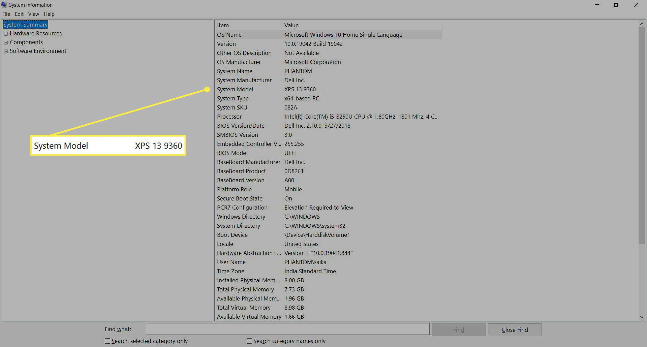Select Components tree label

[26, 42]
